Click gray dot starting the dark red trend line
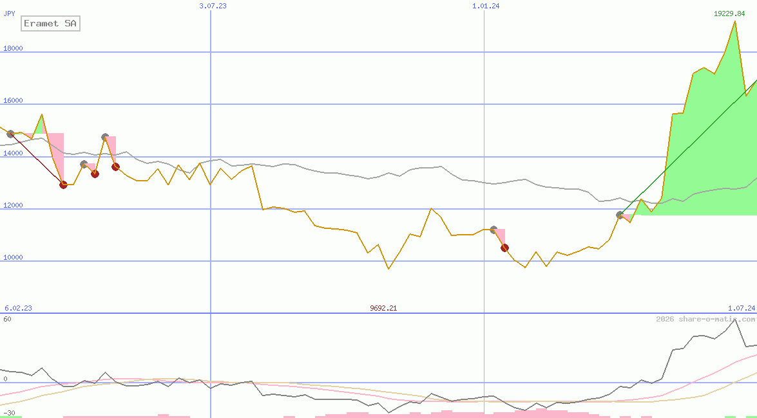 pyautogui.click(x=10, y=134)
